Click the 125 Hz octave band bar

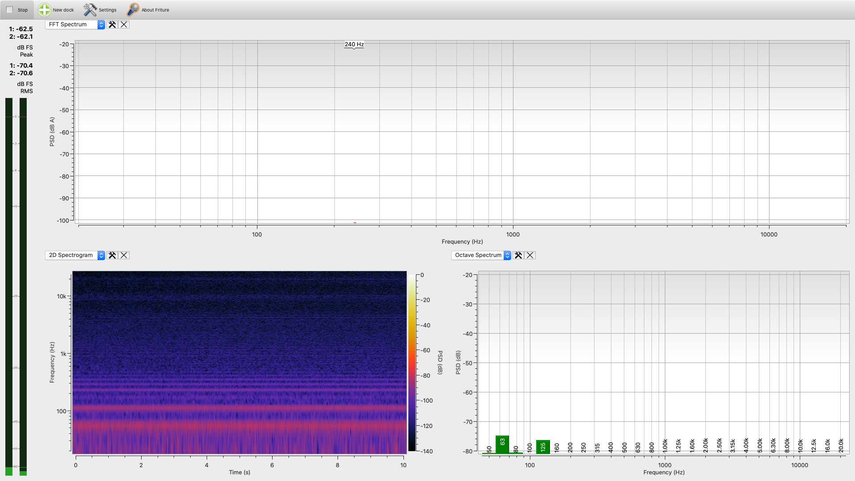[543, 447]
